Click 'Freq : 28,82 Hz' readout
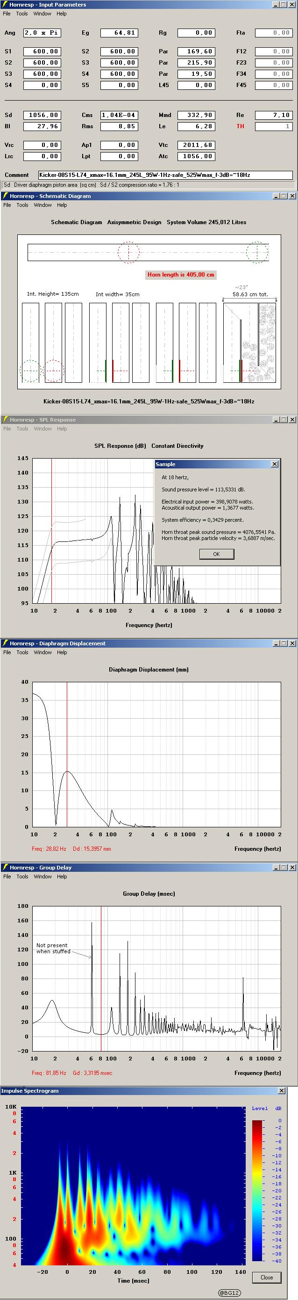This screenshot has height=1300, width=298. [49, 849]
